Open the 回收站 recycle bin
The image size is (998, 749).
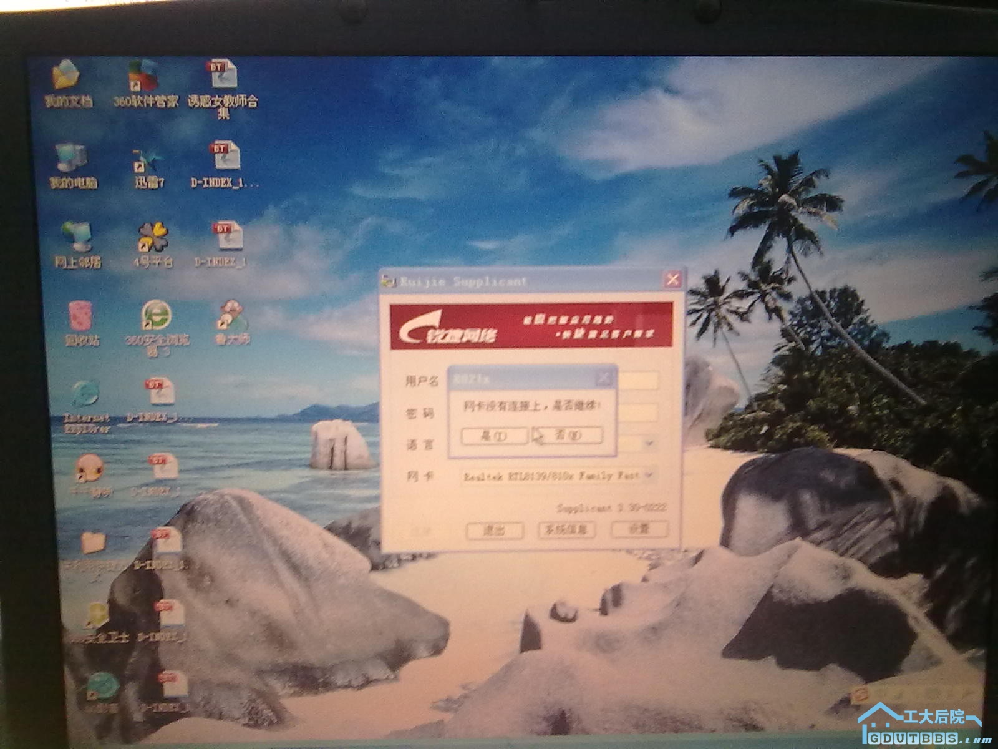pos(81,318)
